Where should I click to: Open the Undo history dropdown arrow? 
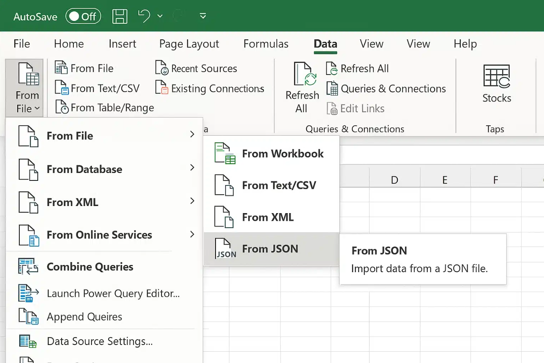tap(160, 16)
